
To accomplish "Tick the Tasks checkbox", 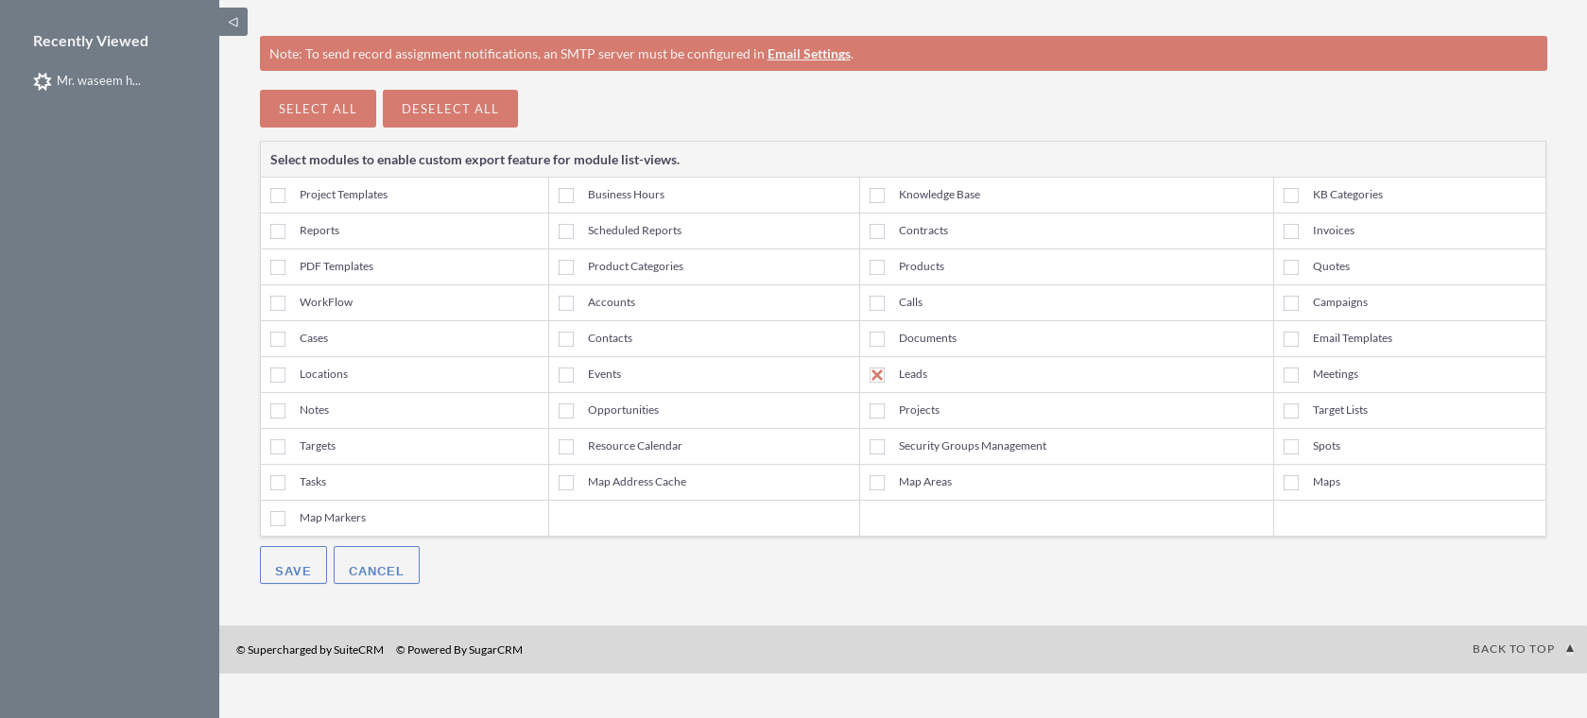I will pos(278,483).
